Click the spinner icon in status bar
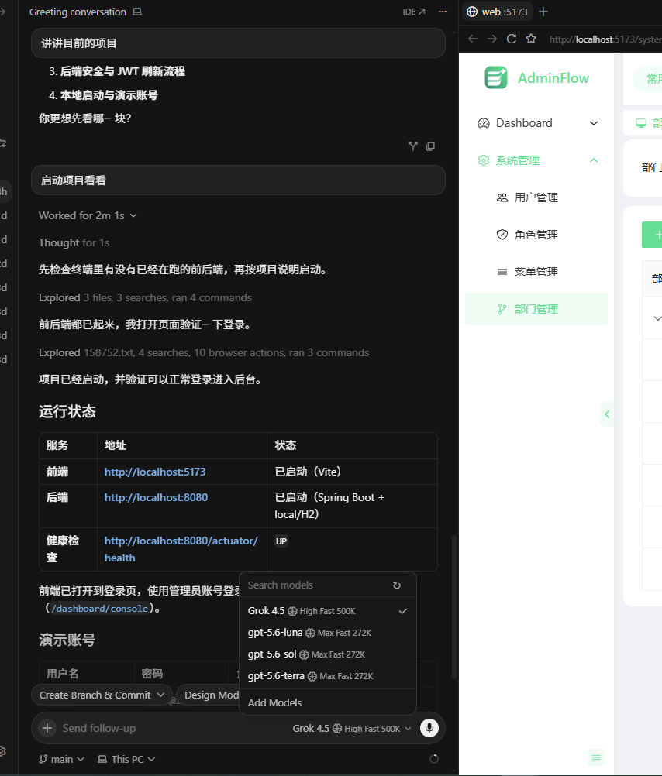The height and width of the screenshot is (776, 662). [434, 759]
